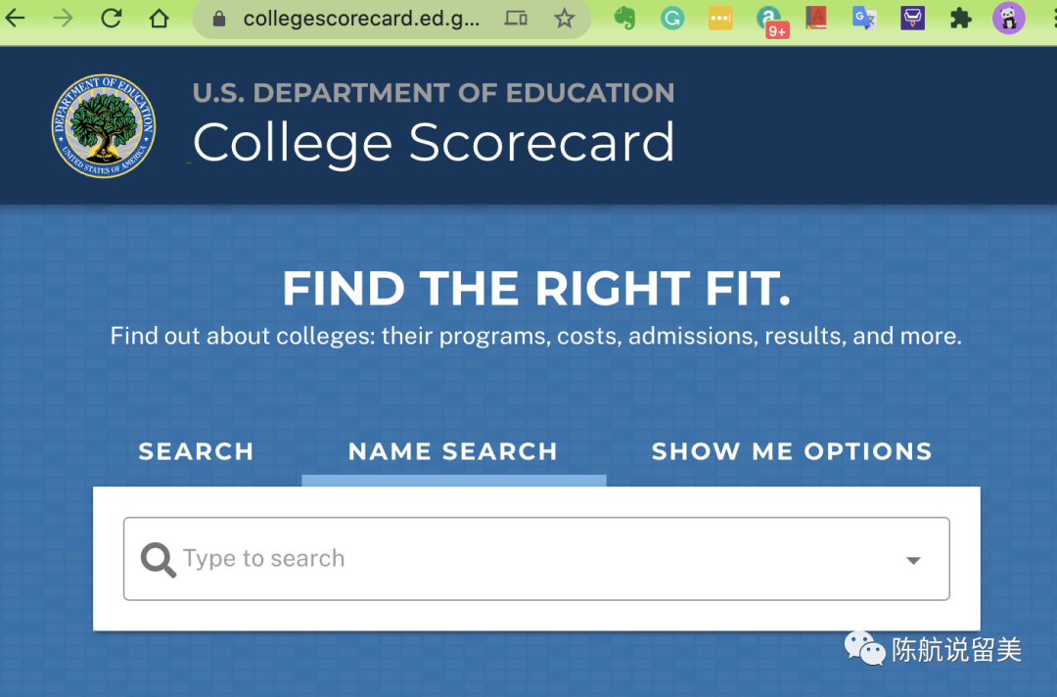Image resolution: width=1057 pixels, height=697 pixels.
Task: Go to the browser home page
Action: (160, 19)
